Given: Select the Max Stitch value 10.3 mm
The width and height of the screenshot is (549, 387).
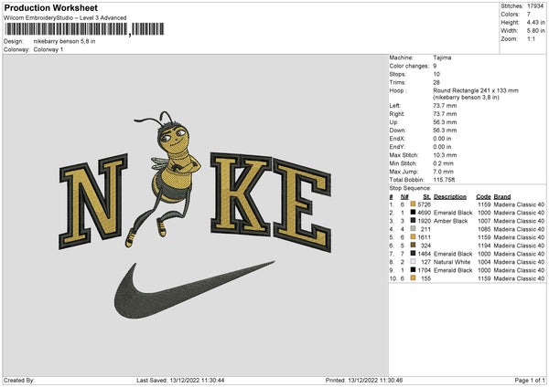Looking at the screenshot, I should (445, 155).
